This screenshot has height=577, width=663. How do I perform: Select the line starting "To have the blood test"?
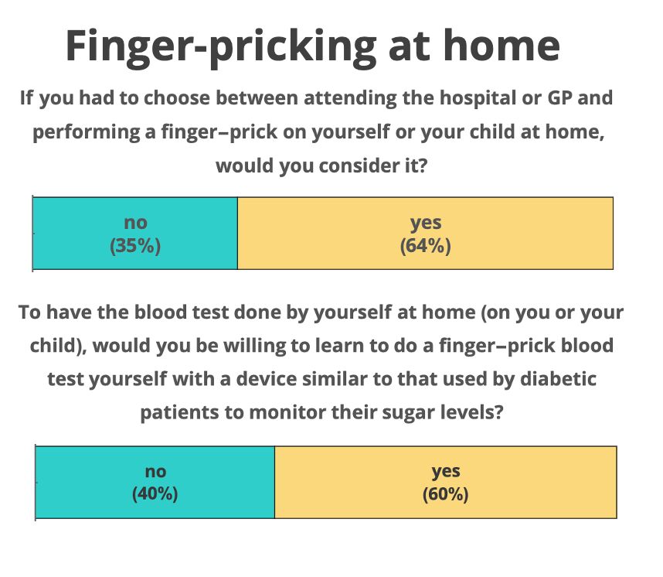click(x=321, y=312)
